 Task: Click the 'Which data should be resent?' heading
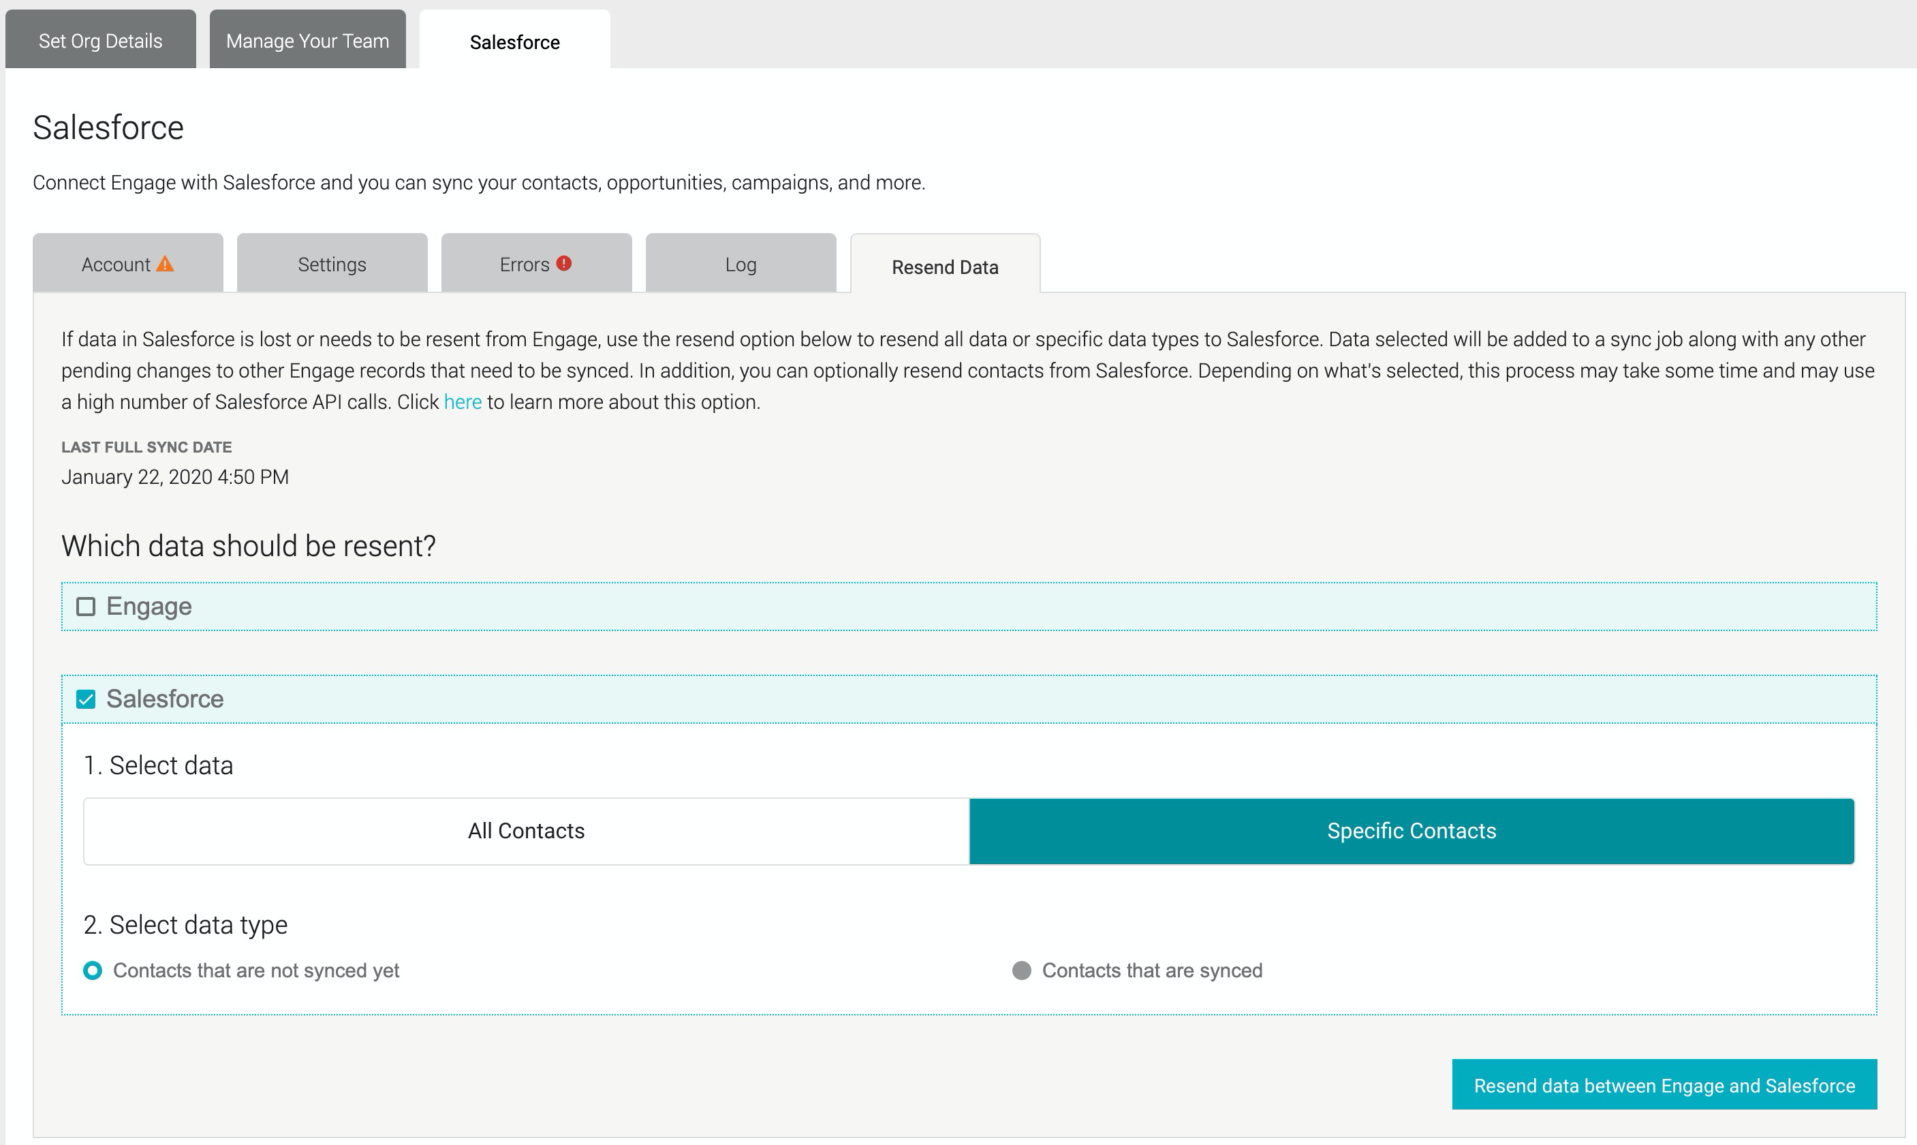(x=248, y=547)
